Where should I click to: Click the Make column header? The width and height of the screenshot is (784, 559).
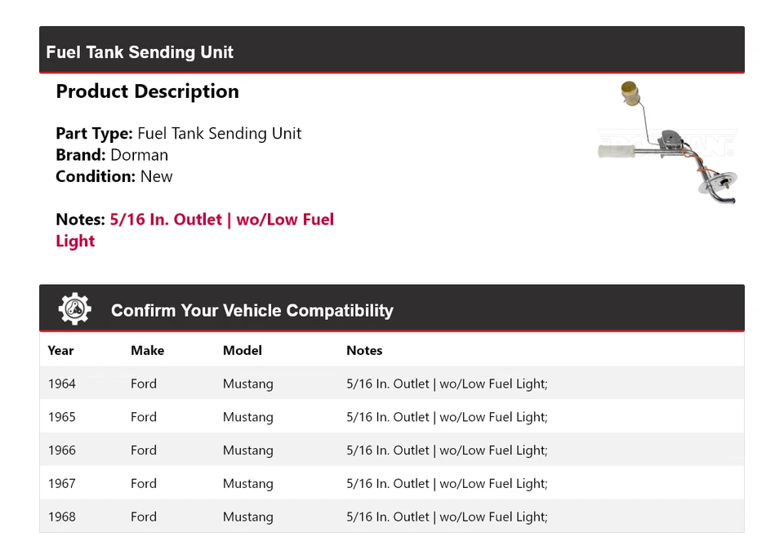tap(147, 350)
